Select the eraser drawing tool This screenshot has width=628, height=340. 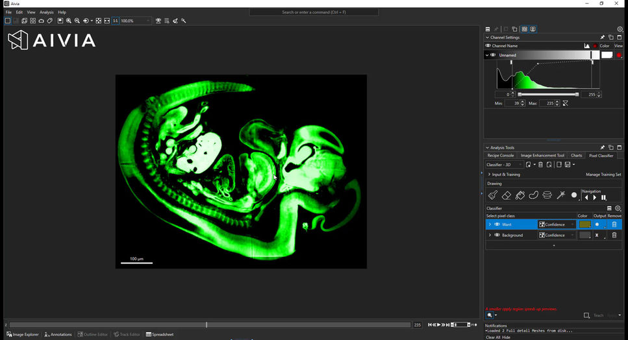pyautogui.click(x=507, y=195)
